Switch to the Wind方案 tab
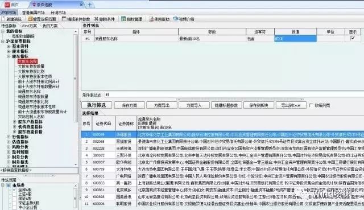The height and width of the screenshot is (210, 364). [x=29, y=26]
